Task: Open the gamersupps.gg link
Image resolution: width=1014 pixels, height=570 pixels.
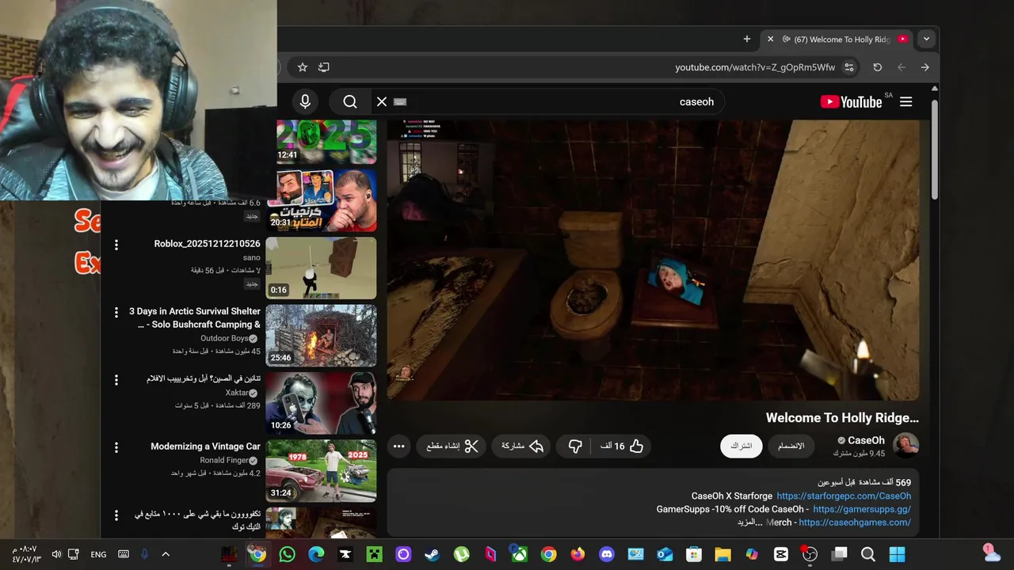Action: point(862,509)
